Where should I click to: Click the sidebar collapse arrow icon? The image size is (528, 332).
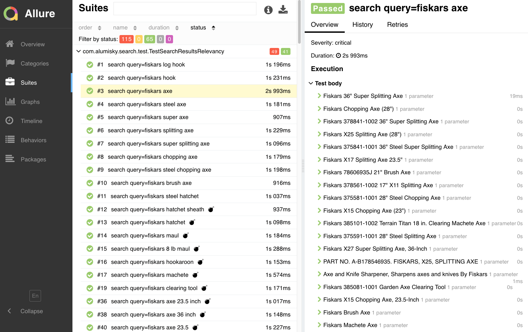(9, 311)
